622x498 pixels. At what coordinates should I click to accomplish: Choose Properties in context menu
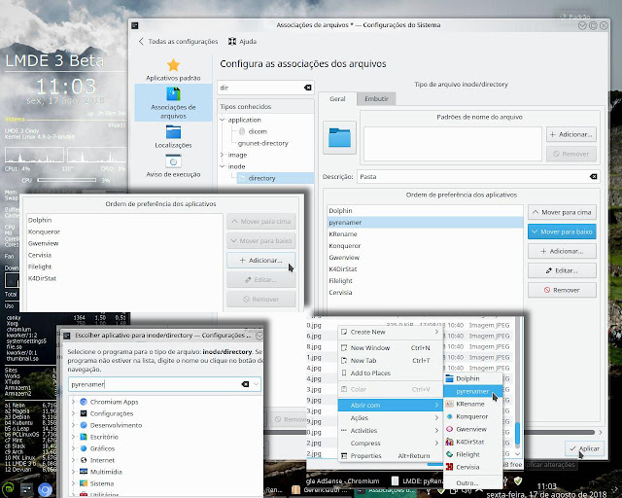click(x=391, y=456)
